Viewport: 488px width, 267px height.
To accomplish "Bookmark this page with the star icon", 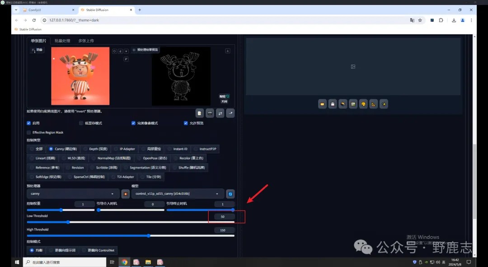I will pos(420,20).
